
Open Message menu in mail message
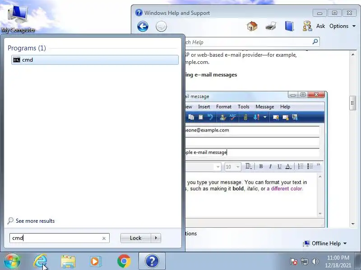[264, 107]
